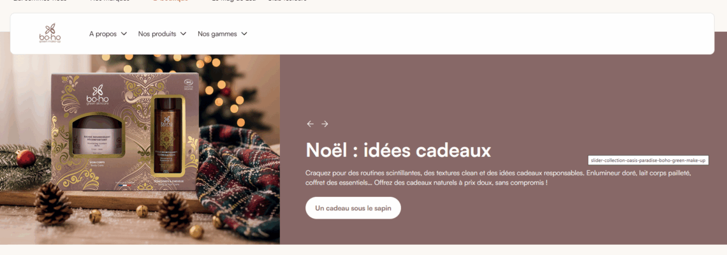Open the Nos produits menu label

(157, 34)
